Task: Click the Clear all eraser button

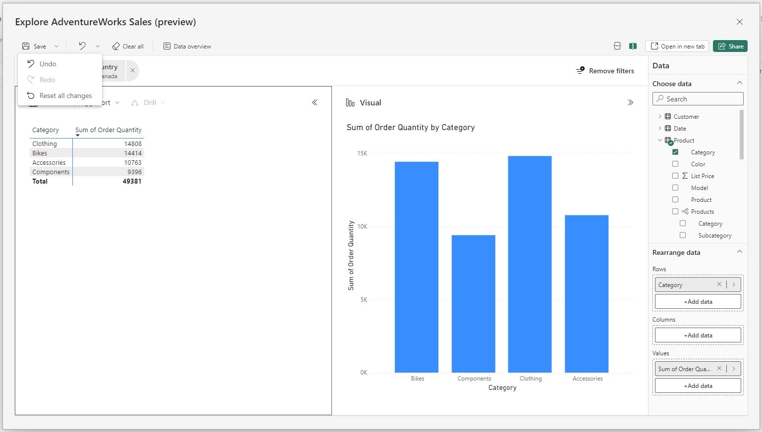Action: click(x=128, y=46)
